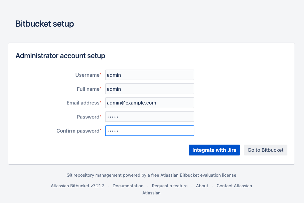
Task: Open the About footer link
Action: [x=202, y=186]
